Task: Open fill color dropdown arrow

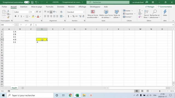Action: [35, 16]
